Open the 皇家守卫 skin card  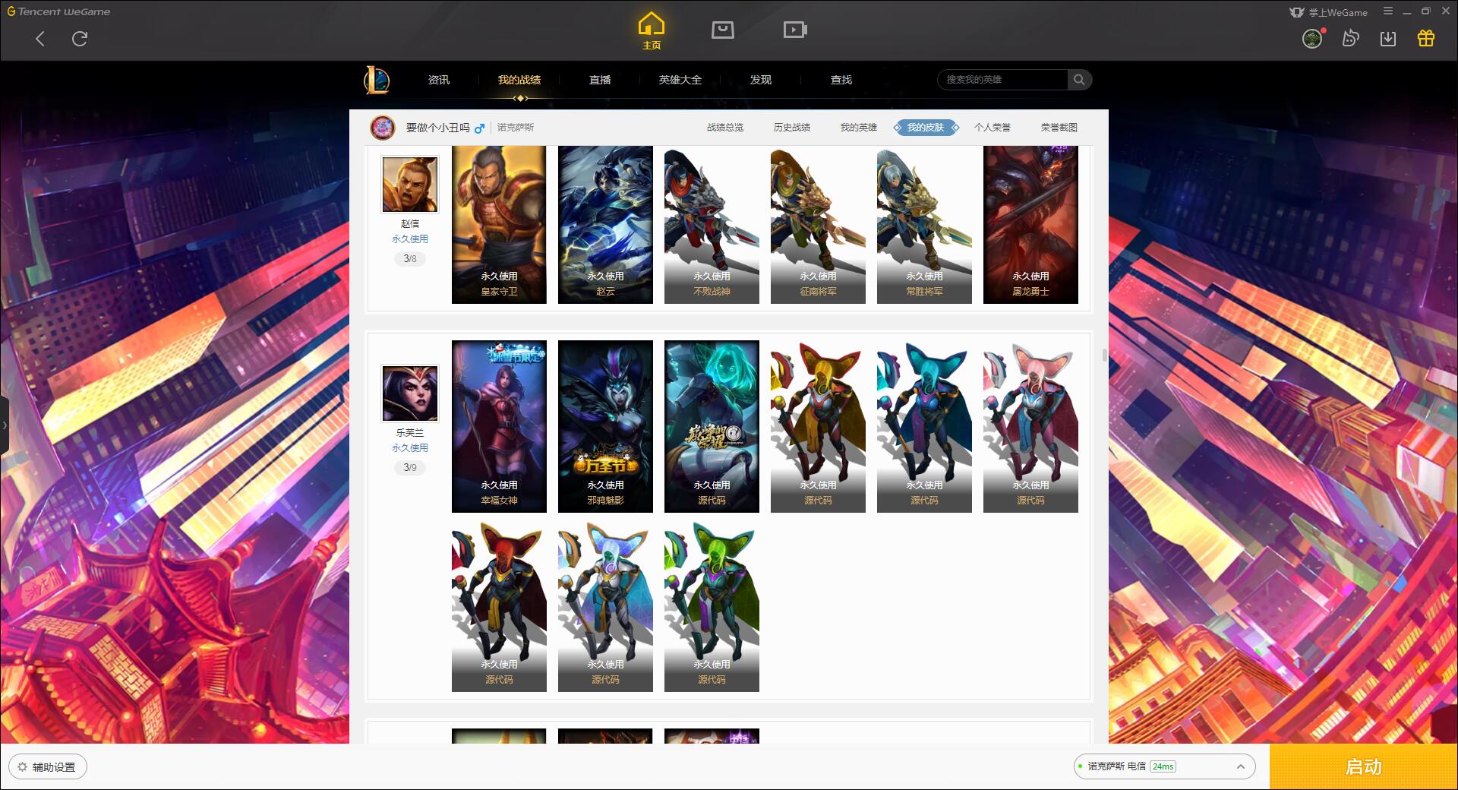499,225
